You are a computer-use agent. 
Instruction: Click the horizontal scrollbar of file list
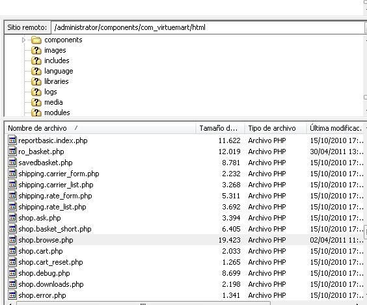click(x=143, y=304)
